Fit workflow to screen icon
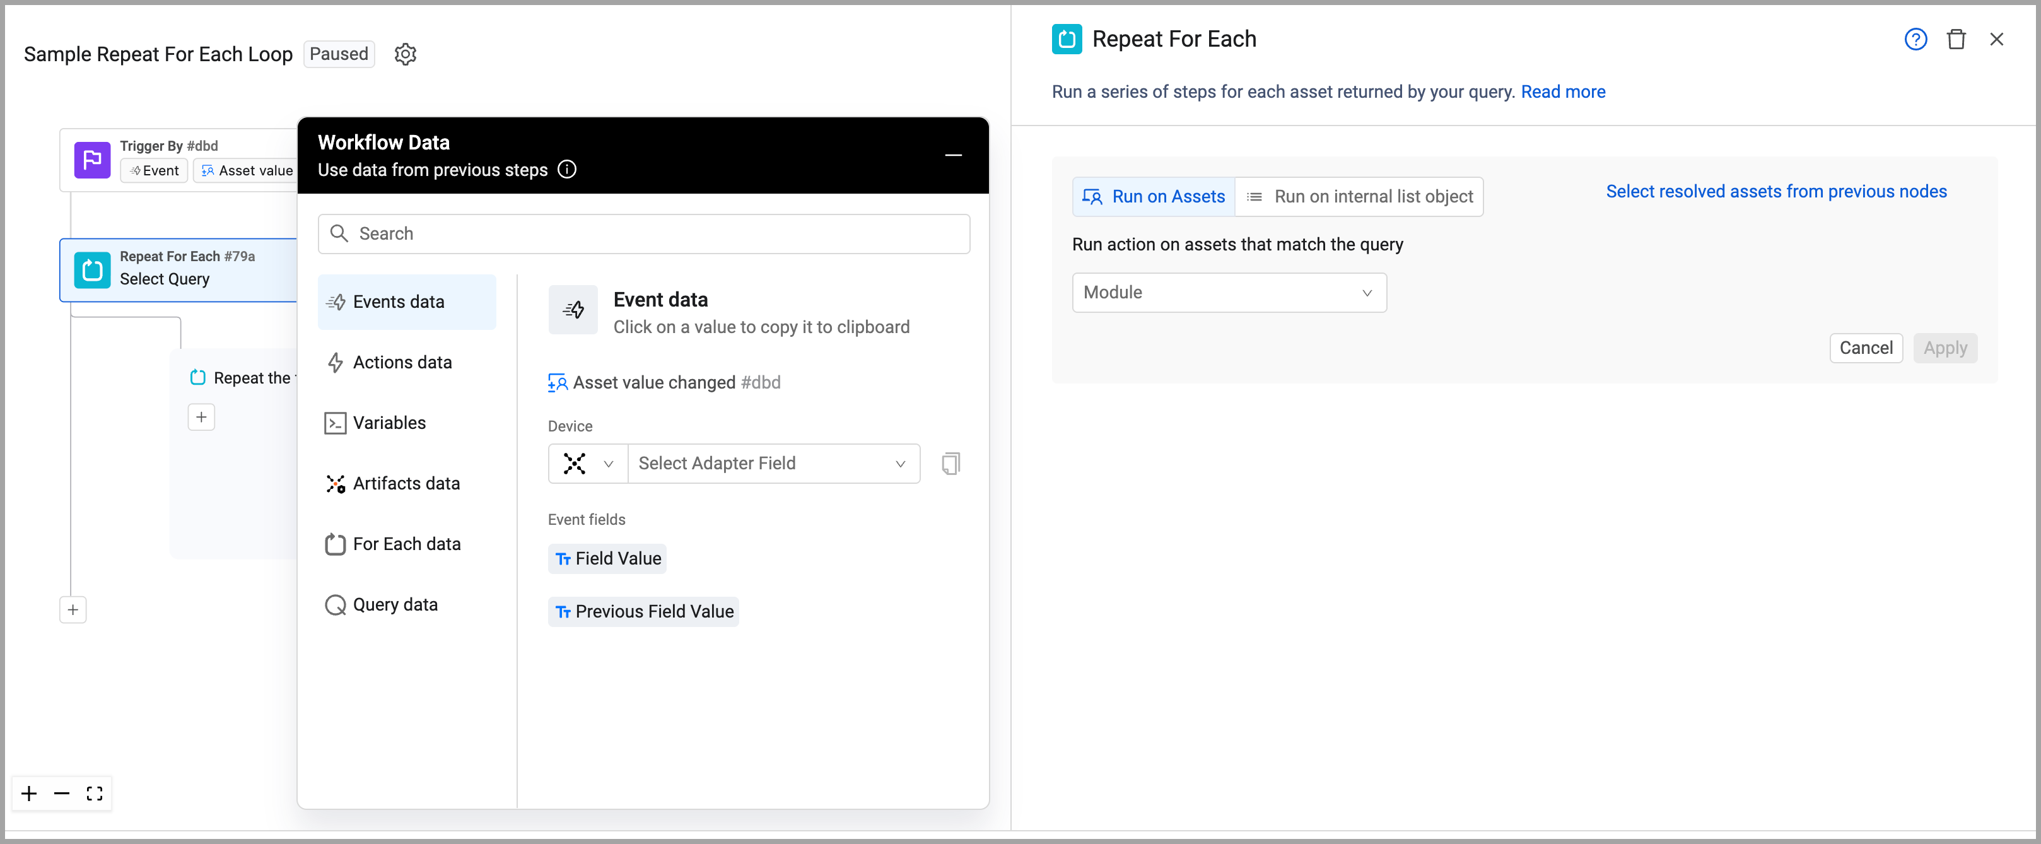Screen dimensions: 2041x844 [x=94, y=794]
